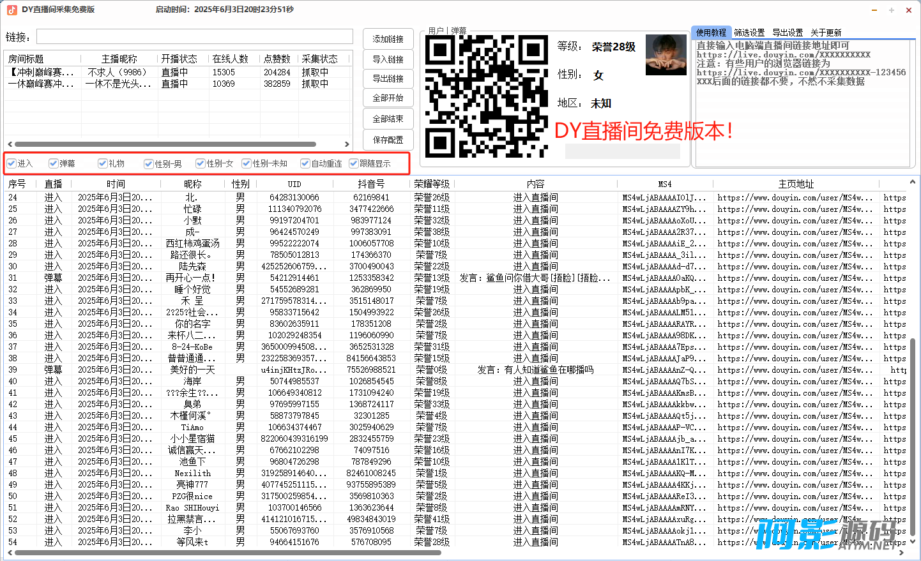
Task: Click the 添加链接 button
Action: point(388,39)
